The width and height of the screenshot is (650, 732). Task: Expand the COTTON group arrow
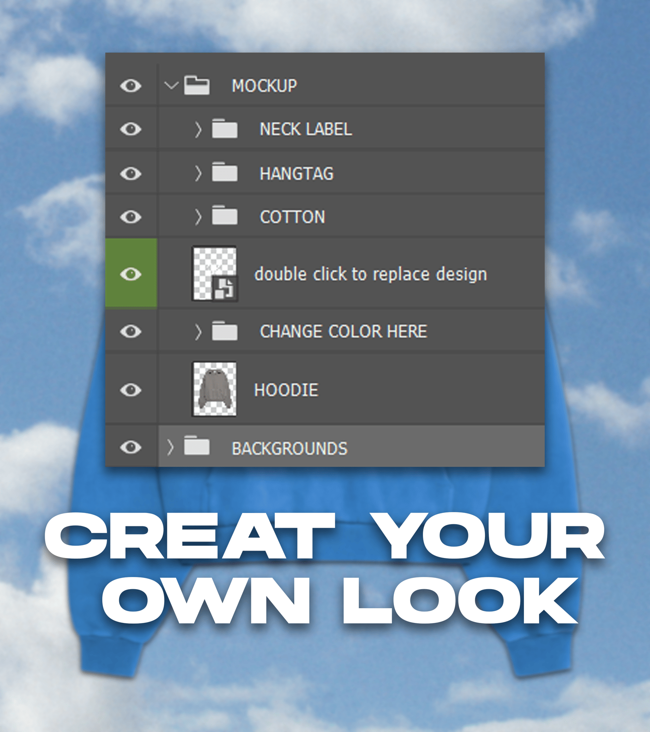pos(198,217)
